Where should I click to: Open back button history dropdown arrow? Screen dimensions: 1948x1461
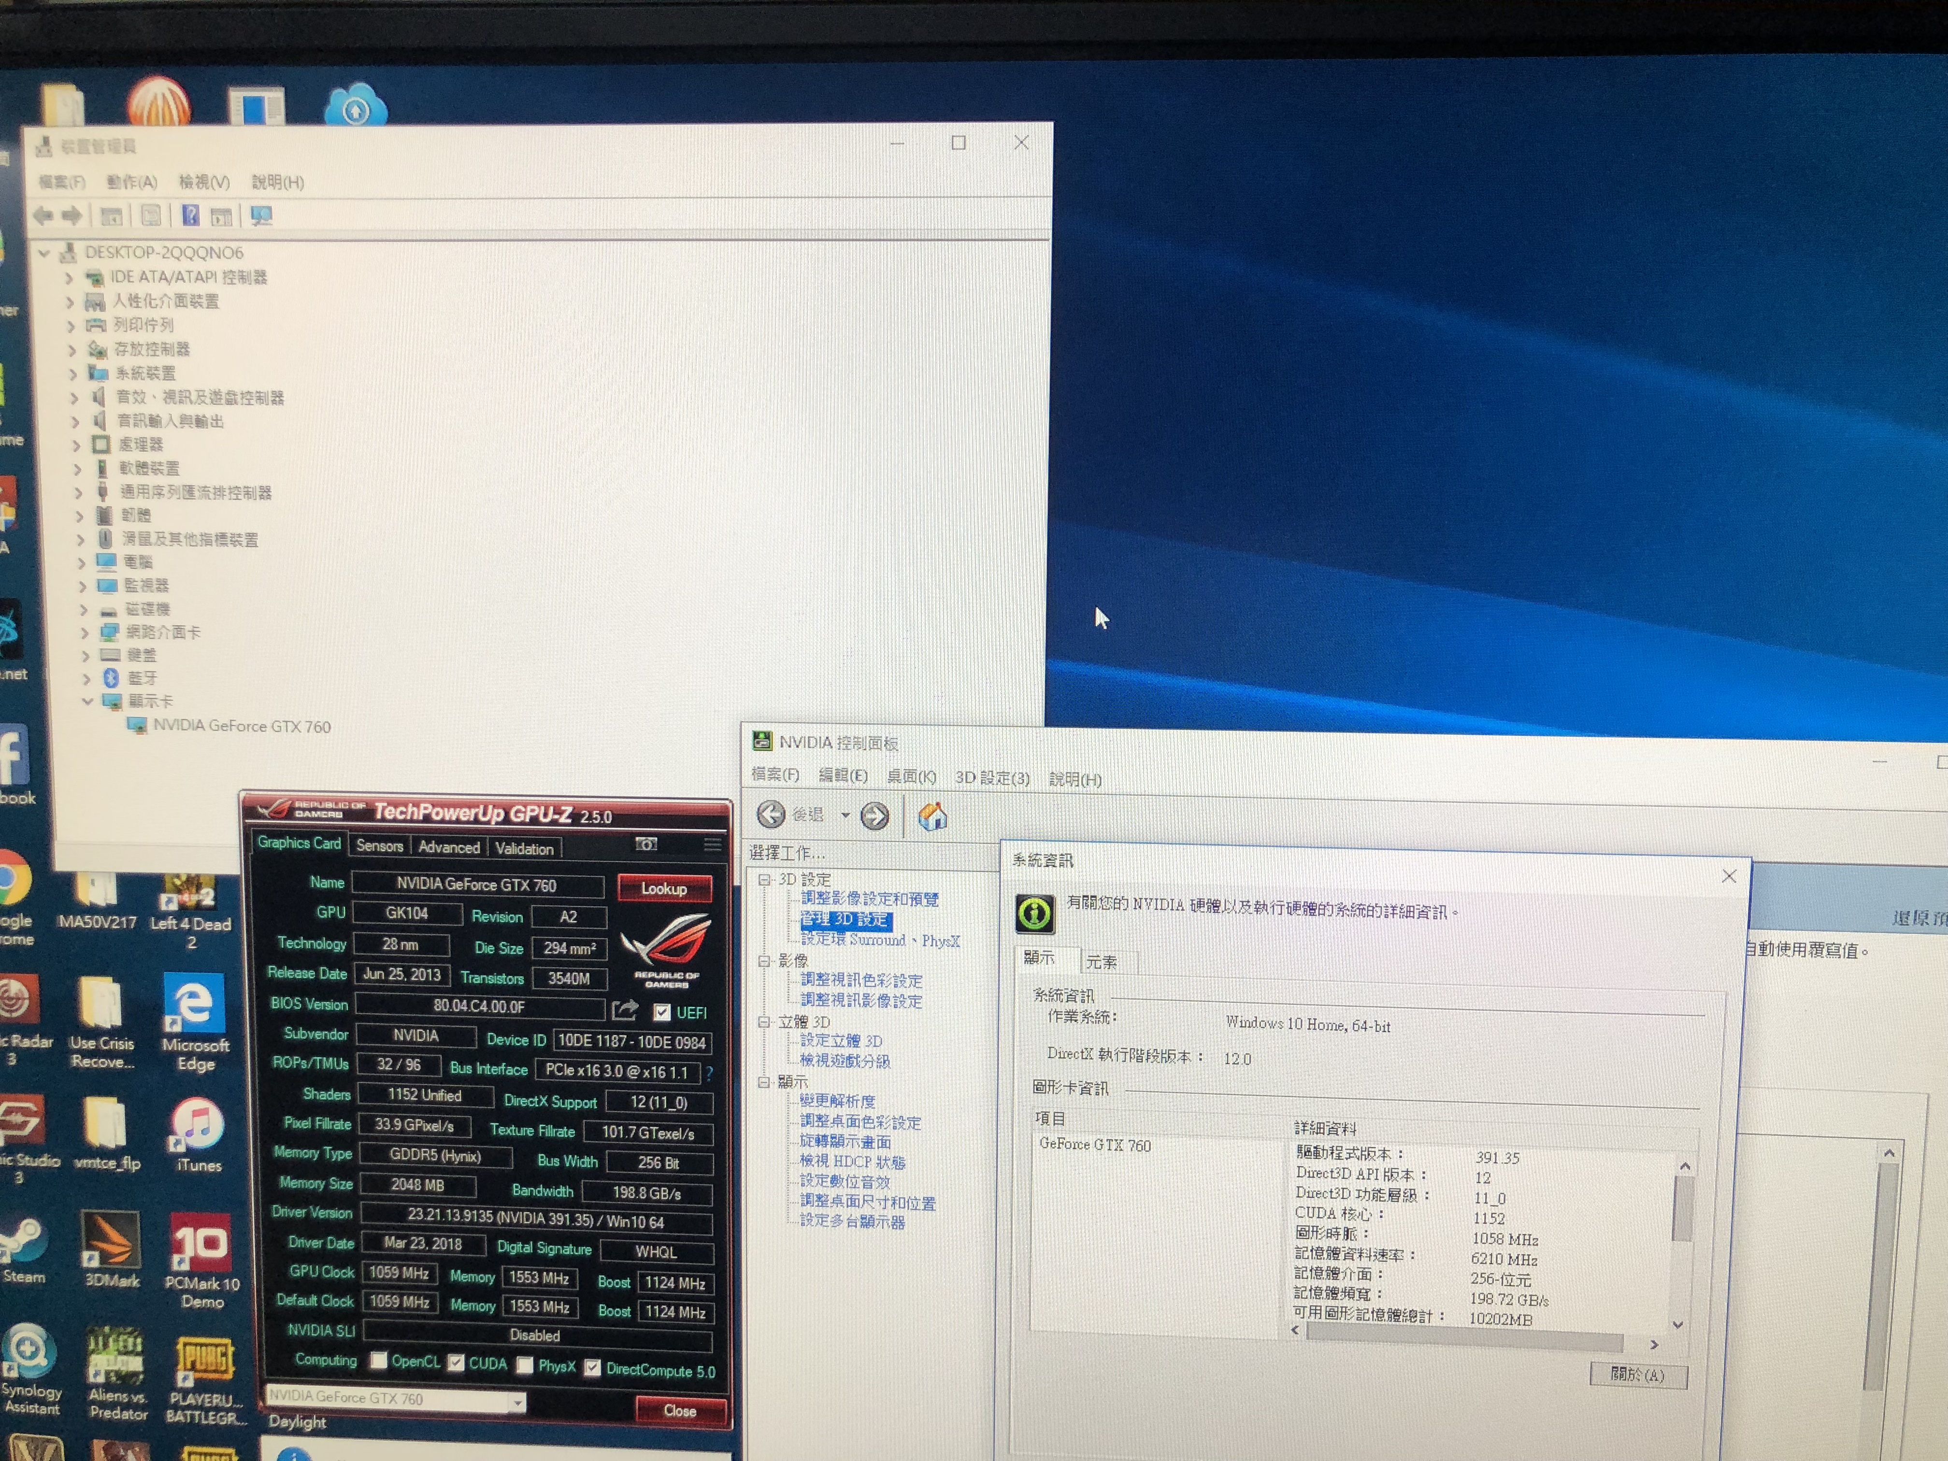tap(845, 816)
